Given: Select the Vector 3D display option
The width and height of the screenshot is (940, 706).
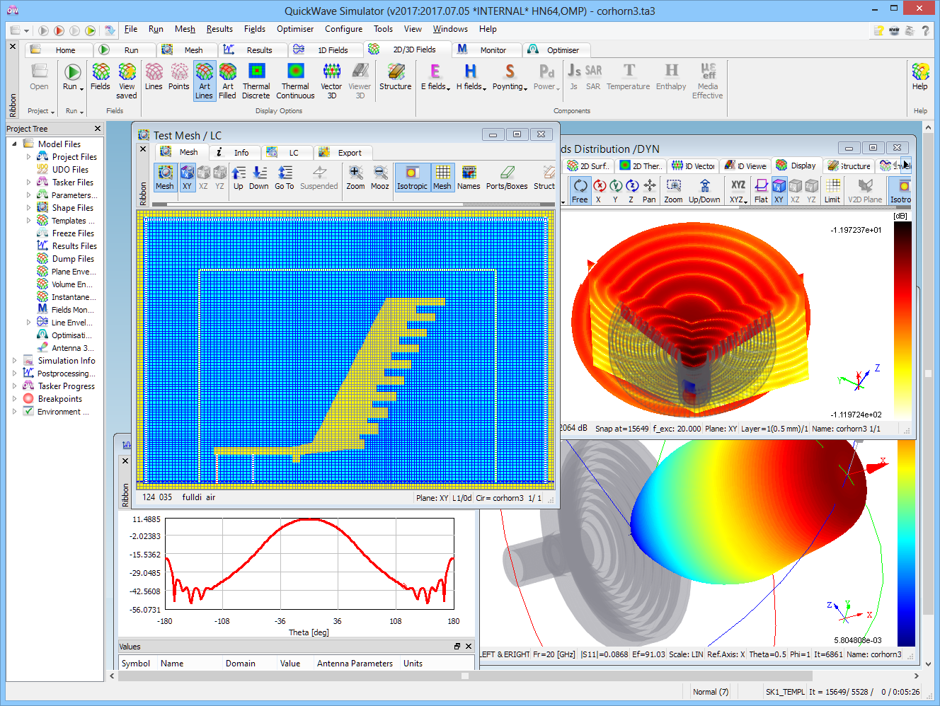Looking at the screenshot, I should 331,80.
